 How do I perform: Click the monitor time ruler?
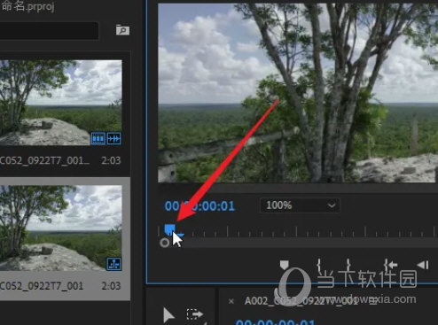click(x=298, y=231)
